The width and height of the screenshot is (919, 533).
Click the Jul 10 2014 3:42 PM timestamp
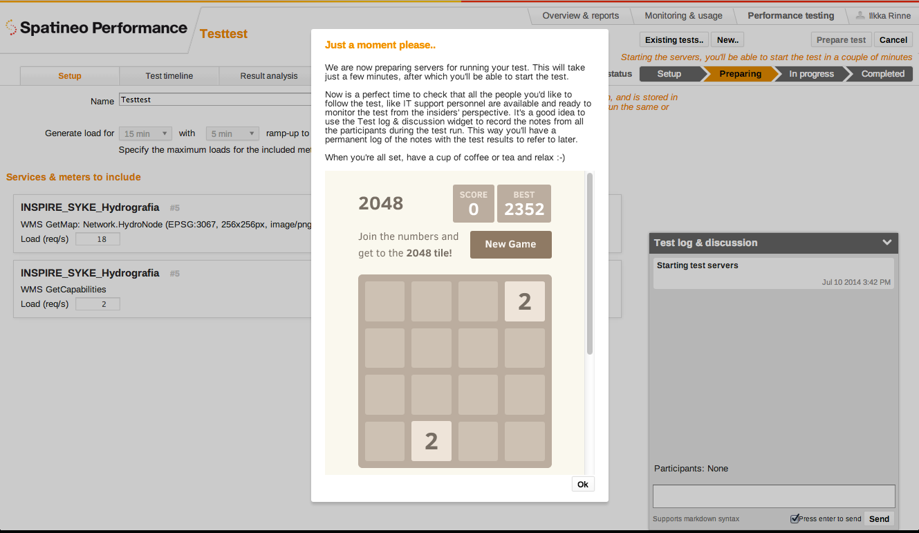856,282
